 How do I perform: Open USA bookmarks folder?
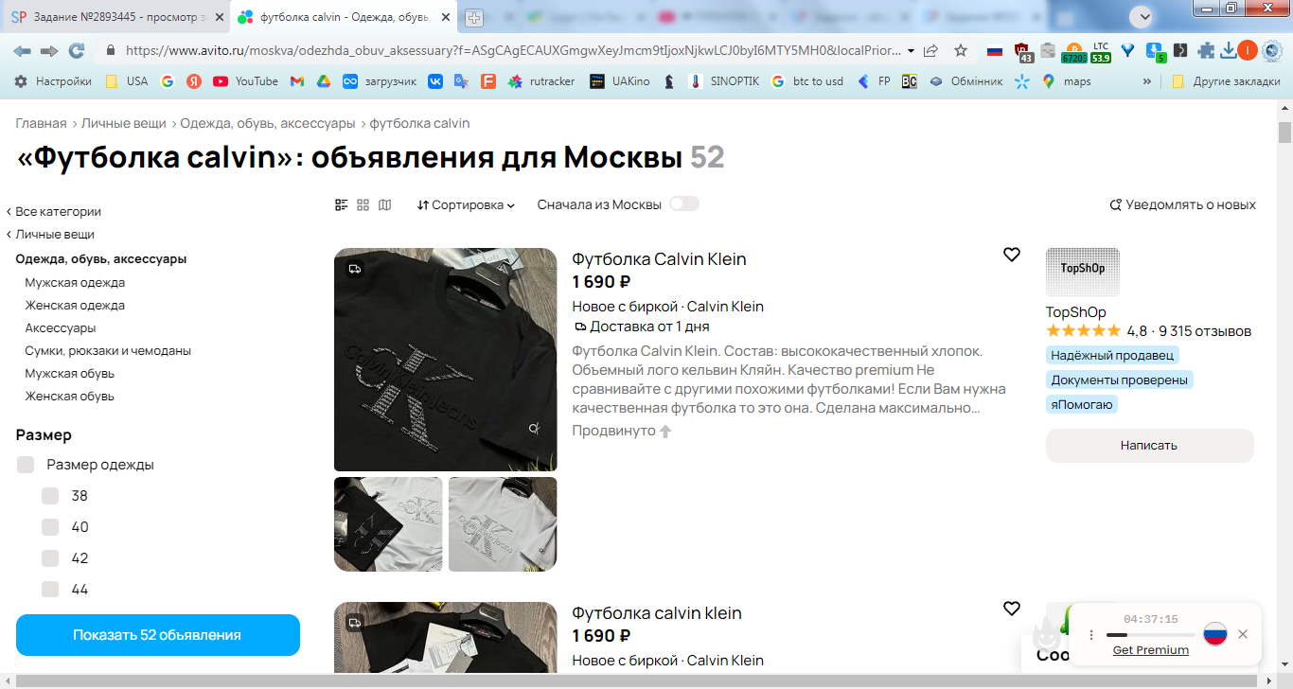pyautogui.click(x=127, y=81)
